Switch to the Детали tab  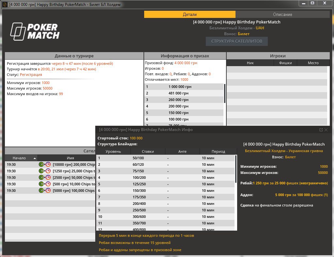click(190, 14)
